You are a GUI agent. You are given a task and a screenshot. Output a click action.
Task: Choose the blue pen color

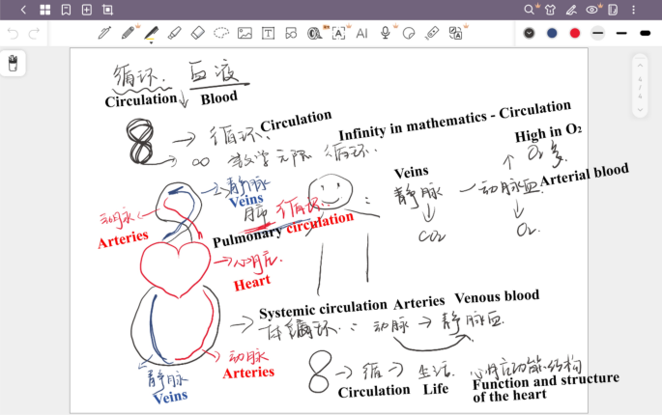[552, 33]
